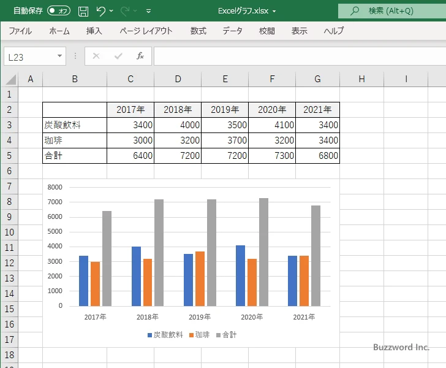The width and height of the screenshot is (446, 368).
Task: Click the Redo arrow icon
Action: [x=124, y=11]
